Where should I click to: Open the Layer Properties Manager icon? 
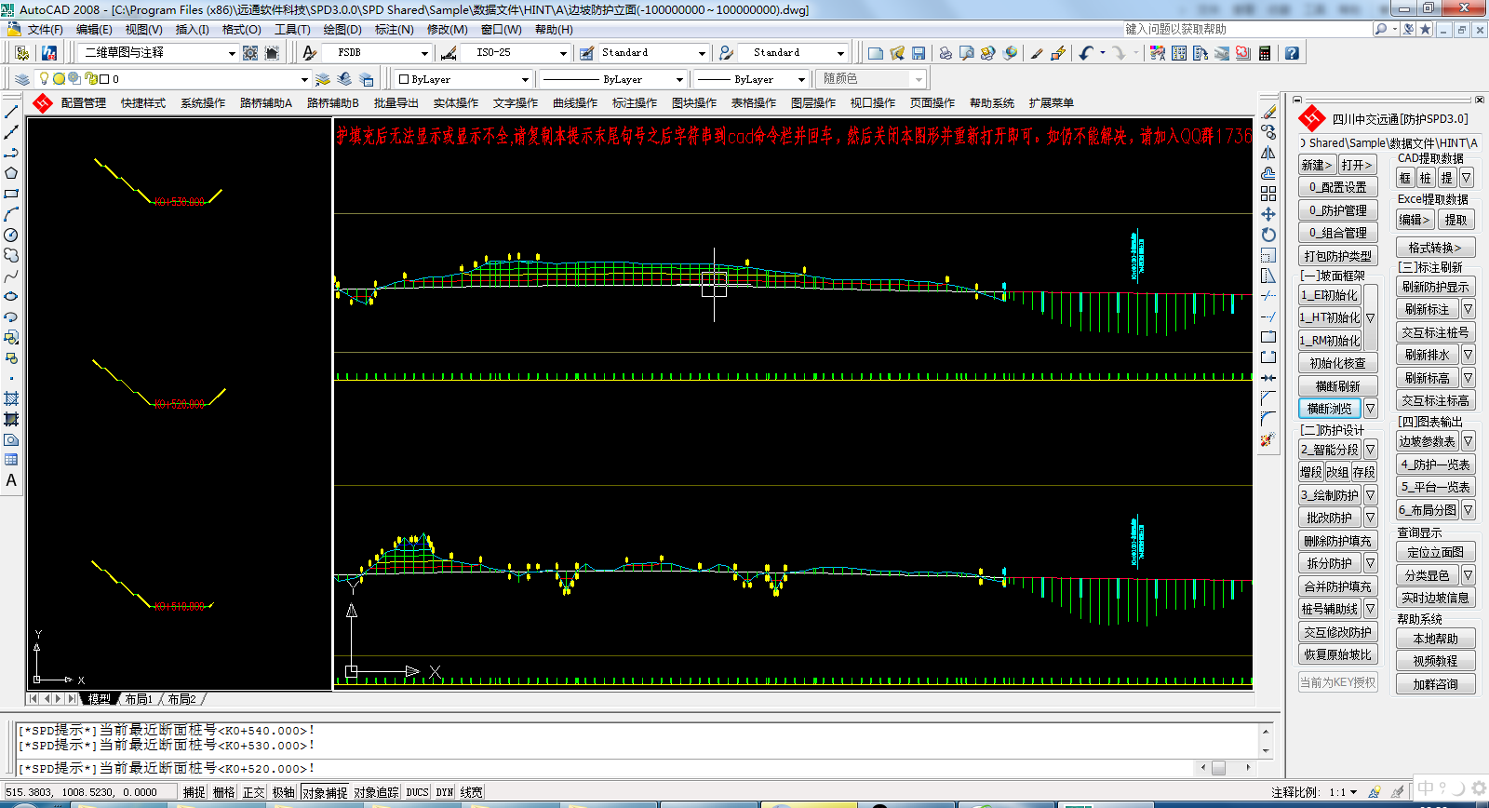[21, 79]
